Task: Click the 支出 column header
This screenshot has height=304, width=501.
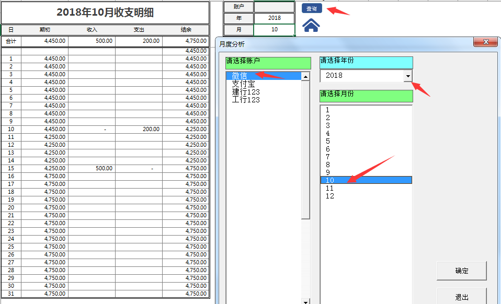Action: click(139, 30)
